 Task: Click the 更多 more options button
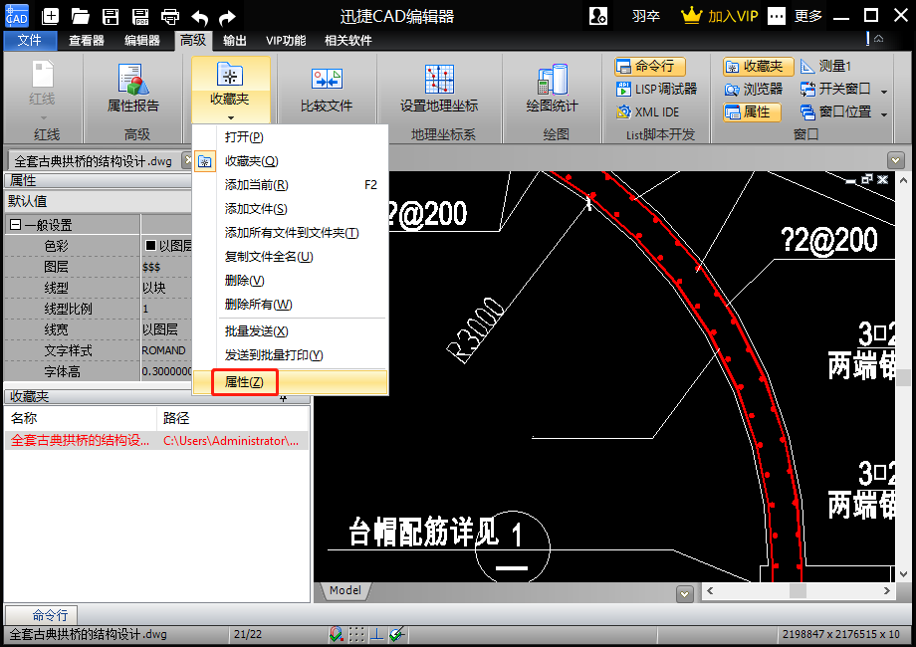click(x=796, y=16)
